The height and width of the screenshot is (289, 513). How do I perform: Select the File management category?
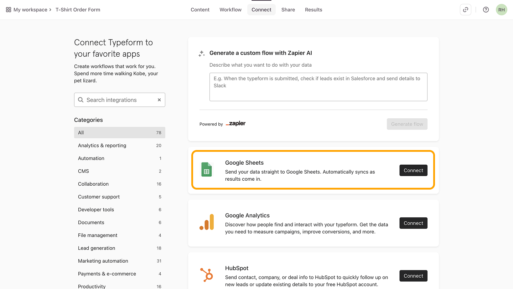pyautogui.click(x=120, y=235)
